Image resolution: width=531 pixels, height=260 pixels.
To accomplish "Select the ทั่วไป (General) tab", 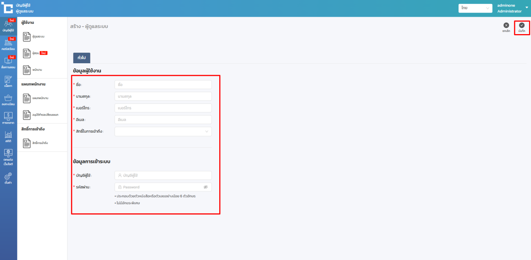I will tap(82, 58).
